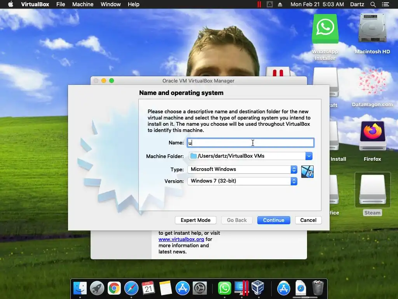Click the red recording indicator in menu bar
Image resolution: width=398 pixels, height=299 pixels.
coord(259,4)
